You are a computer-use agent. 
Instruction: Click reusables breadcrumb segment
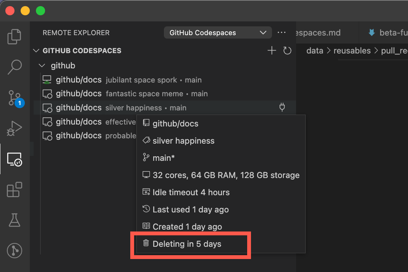(352, 50)
